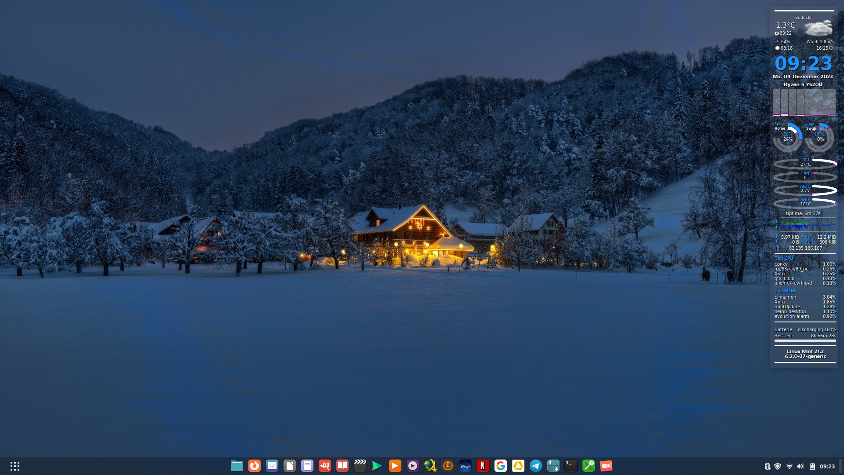The image size is (844, 475).
Task: Open the Bluetooth tray applet
Action: (767, 466)
